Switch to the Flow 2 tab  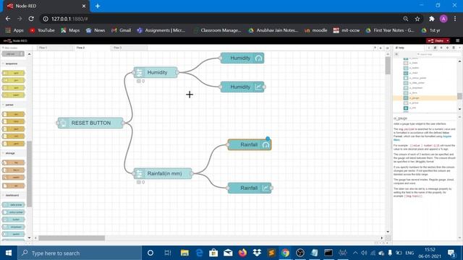tap(92, 48)
